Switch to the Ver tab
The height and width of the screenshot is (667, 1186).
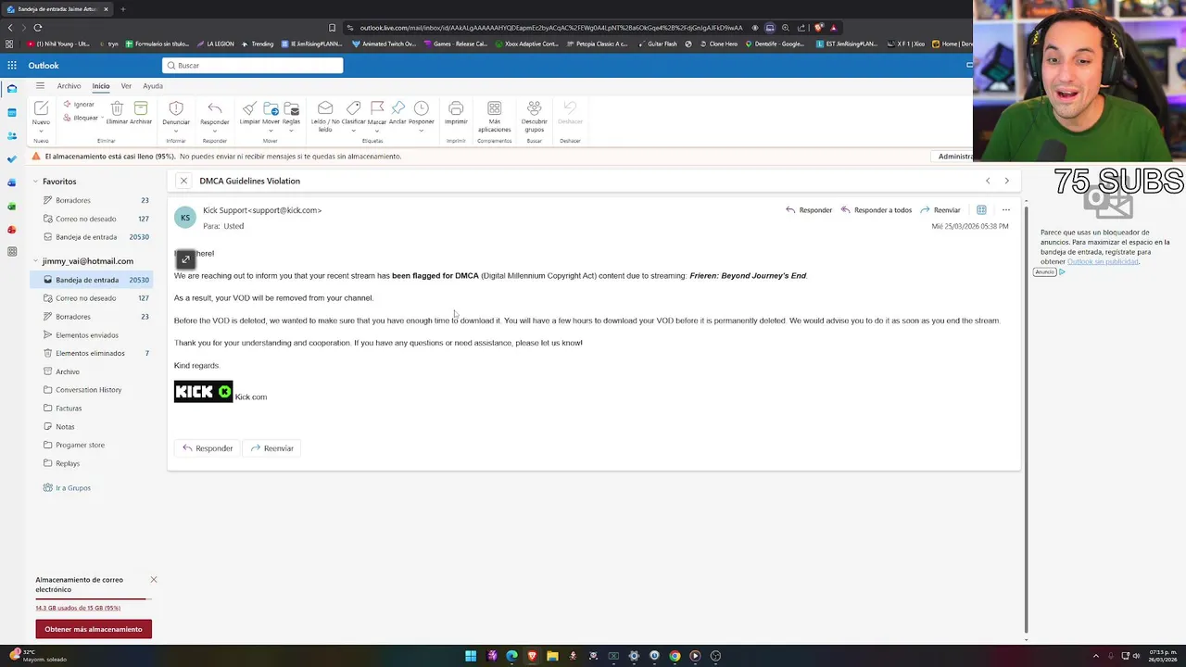(x=126, y=86)
